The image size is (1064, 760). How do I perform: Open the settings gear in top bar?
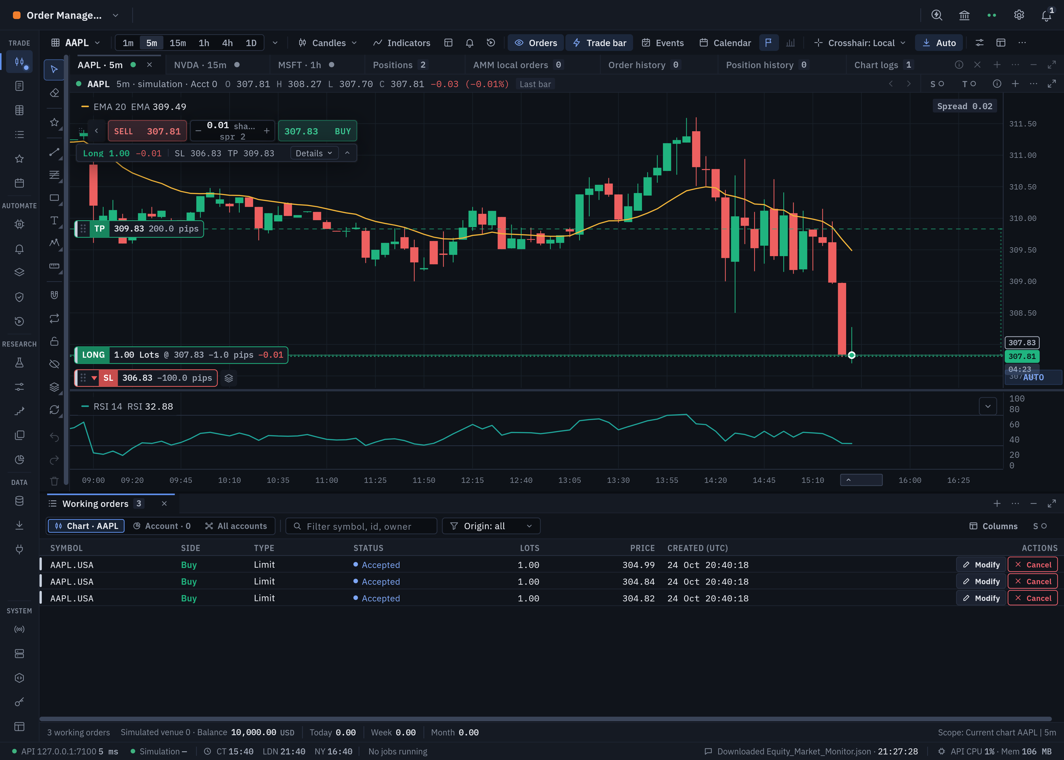(x=1019, y=15)
